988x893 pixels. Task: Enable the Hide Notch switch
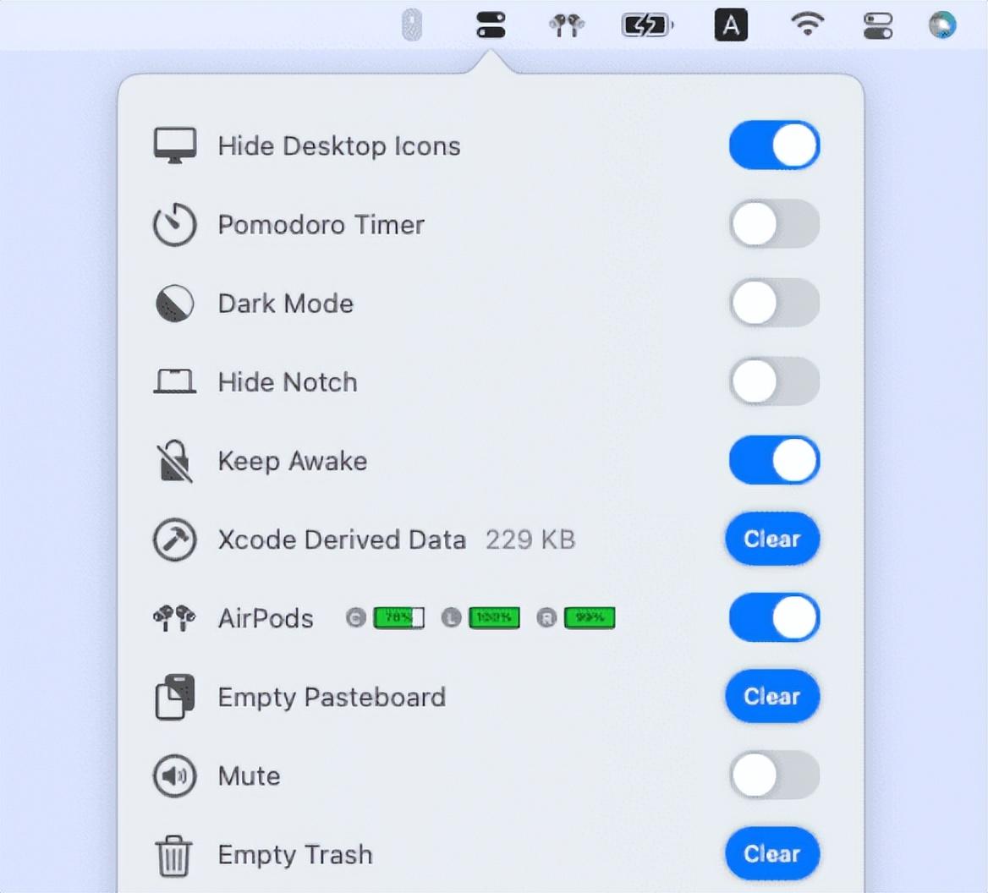(774, 381)
